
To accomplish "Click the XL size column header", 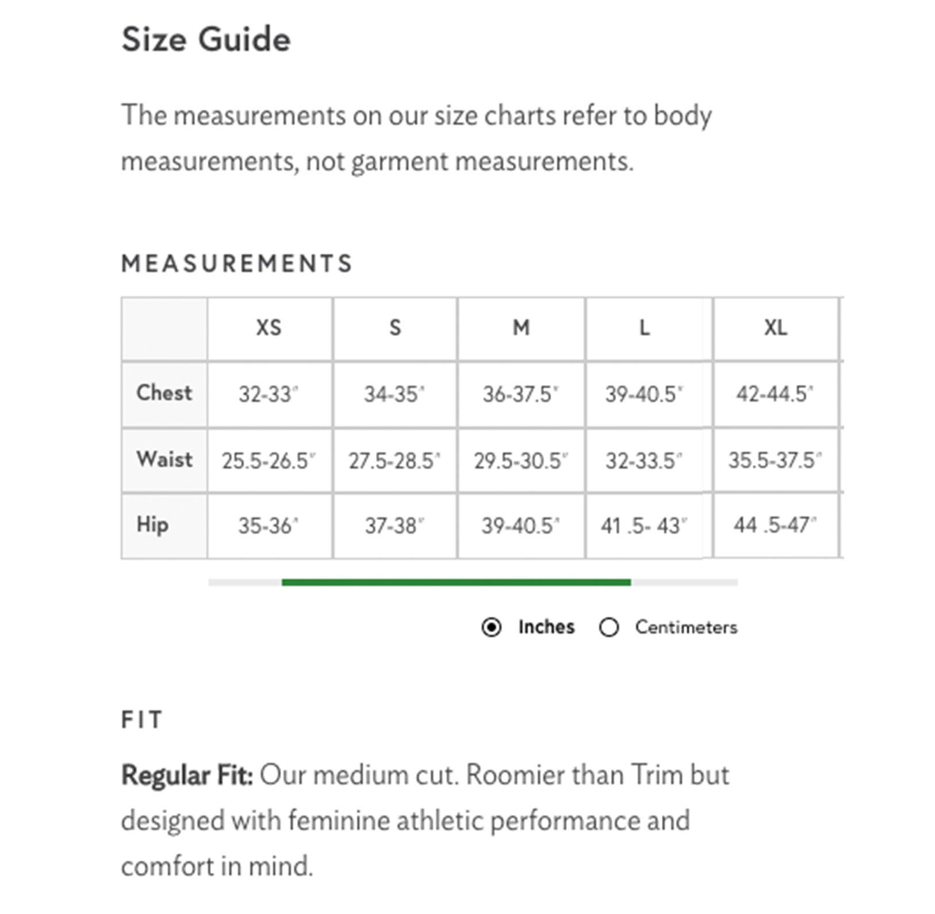I will coord(776,328).
